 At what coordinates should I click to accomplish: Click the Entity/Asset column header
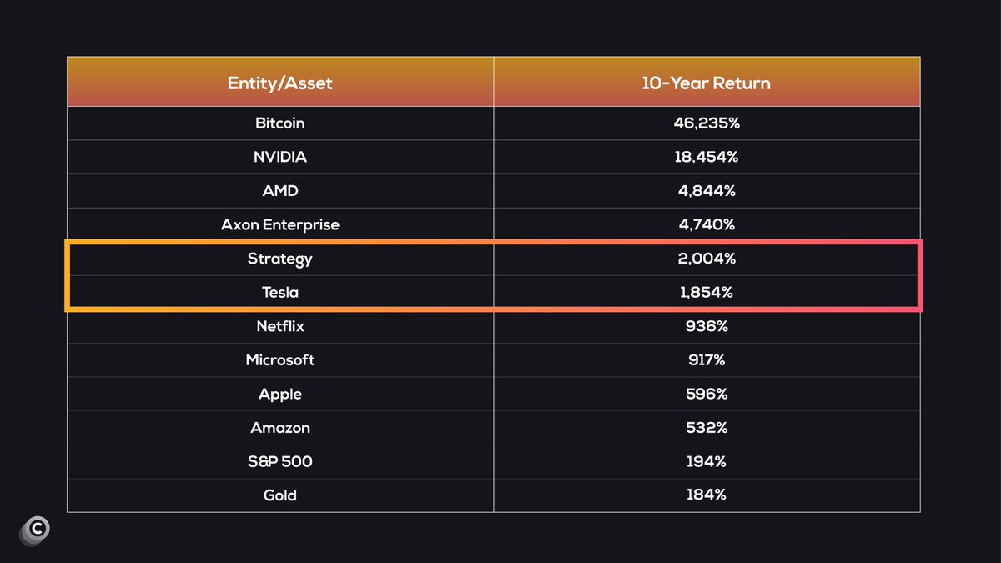(x=280, y=83)
